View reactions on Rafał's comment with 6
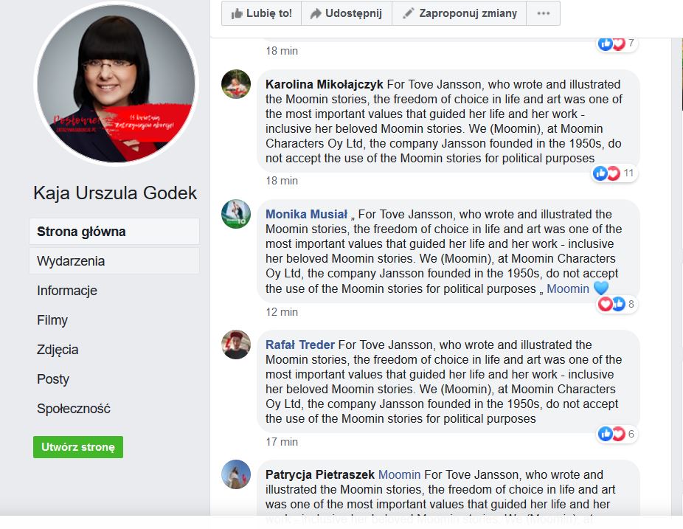683x529 pixels. pyautogui.click(x=617, y=434)
